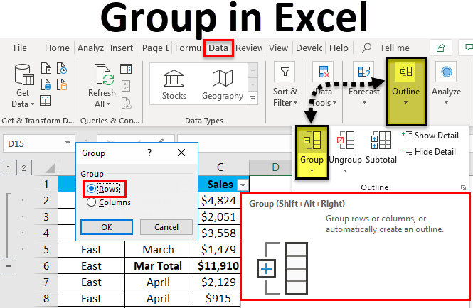
Task: Click Show Detail
Action: click(430, 135)
